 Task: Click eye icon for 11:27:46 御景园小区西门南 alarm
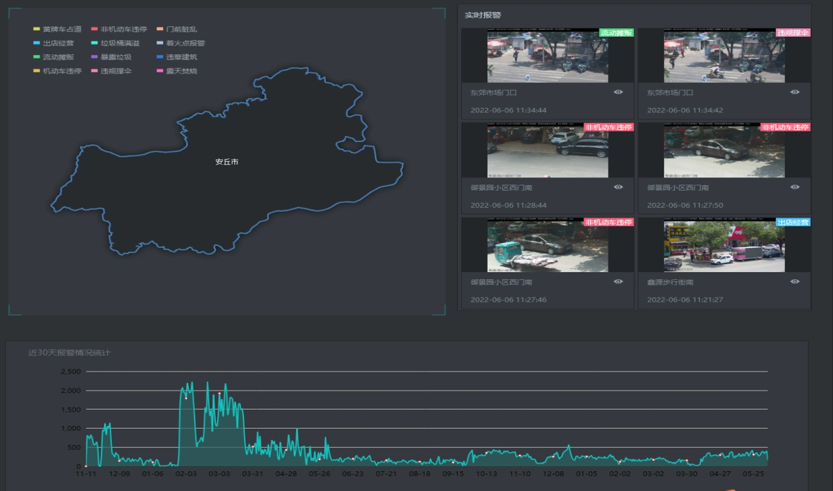tap(618, 282)
